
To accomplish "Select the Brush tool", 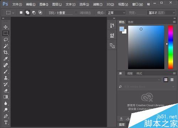I will pyautogui.click(x=6, y=71).
